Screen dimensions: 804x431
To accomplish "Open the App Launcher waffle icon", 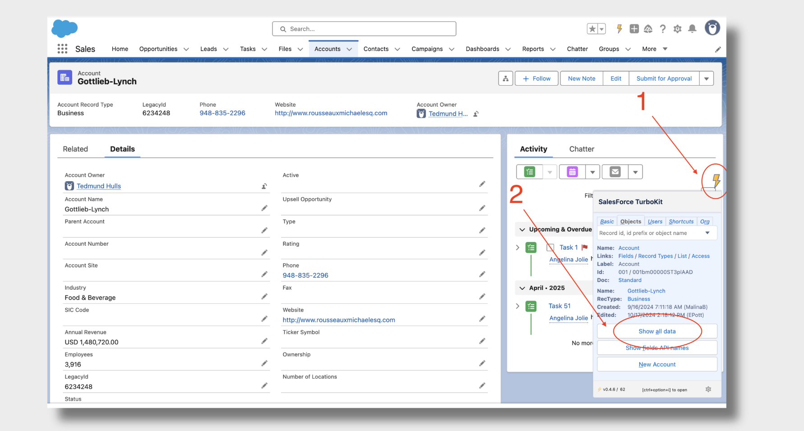I will [x=62, y=49].
